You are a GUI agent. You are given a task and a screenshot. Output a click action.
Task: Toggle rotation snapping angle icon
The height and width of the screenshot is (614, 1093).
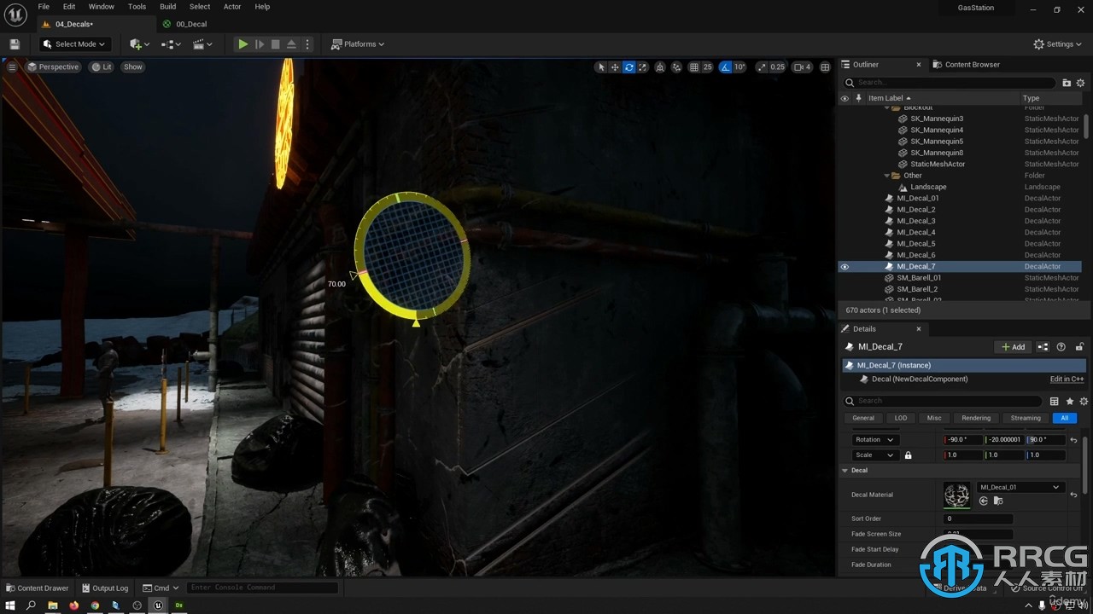(x=726, y=67)
